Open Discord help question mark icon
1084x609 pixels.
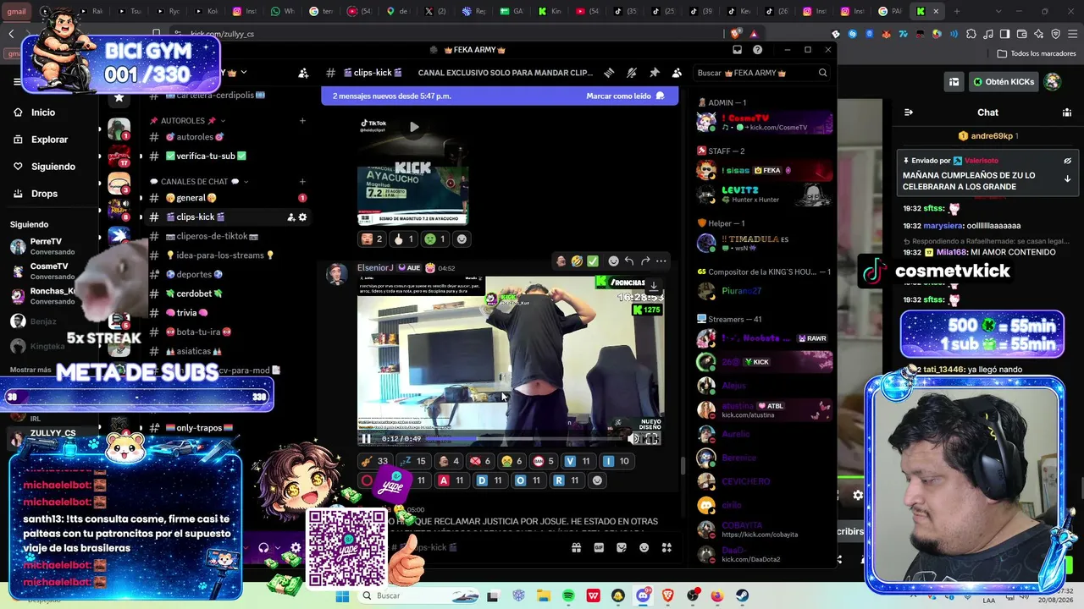(x=758, y=50)
